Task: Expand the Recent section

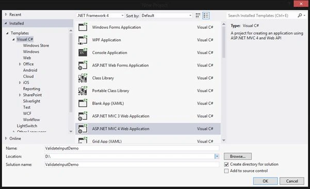Action: click(x=6, y=14)
